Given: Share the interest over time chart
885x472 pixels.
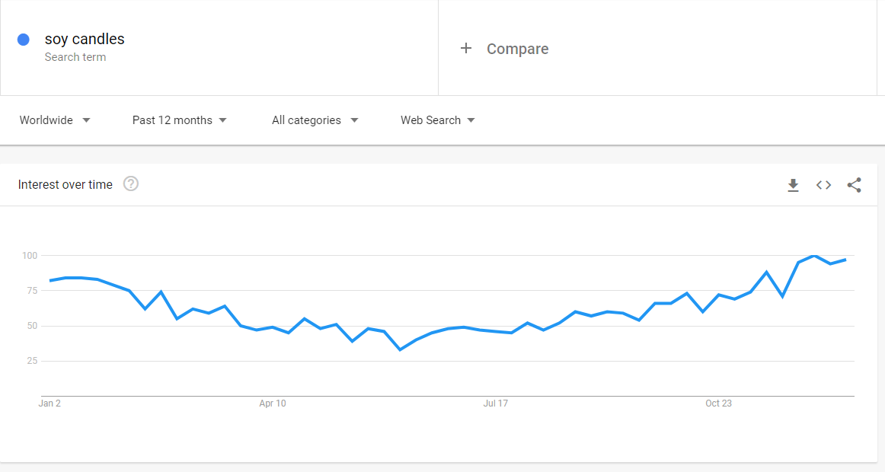Looking at the screenshot, I should tap(854, 185).
